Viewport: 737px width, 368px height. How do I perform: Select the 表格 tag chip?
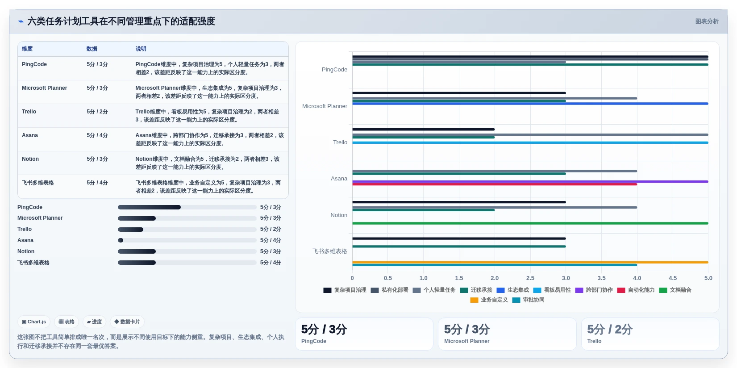point(67,322)
